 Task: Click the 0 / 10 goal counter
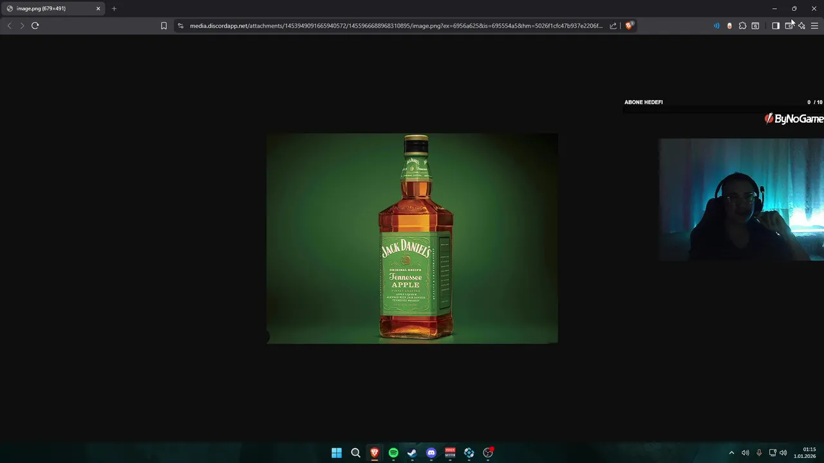coord(814,102)
